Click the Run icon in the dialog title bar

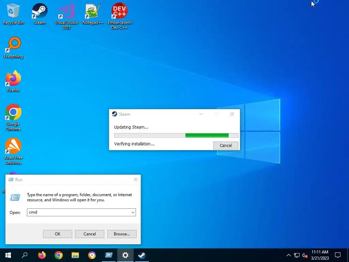[11, 179]
